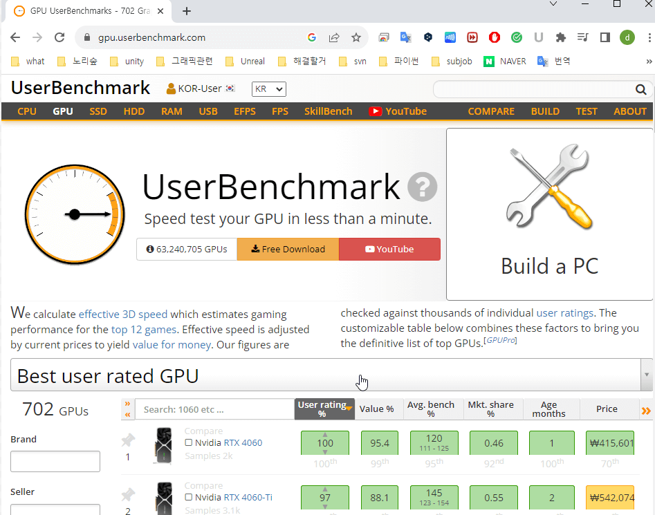The height and width of the screenshot is (515, 655).
Task: Click the browser back arrow
Action: pos(15,37)
